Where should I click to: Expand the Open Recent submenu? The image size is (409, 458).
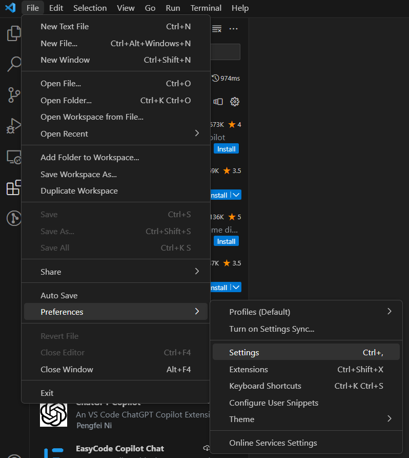tap(64, 133)
